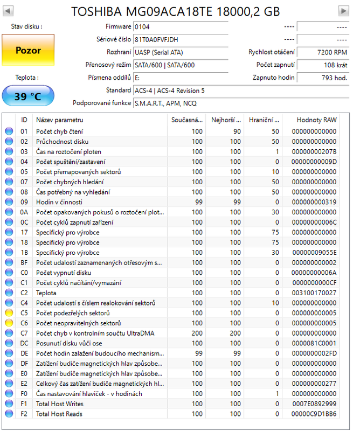
Task: Click the blue status icon for ID C2 Teplota
Action: point(9,293)
